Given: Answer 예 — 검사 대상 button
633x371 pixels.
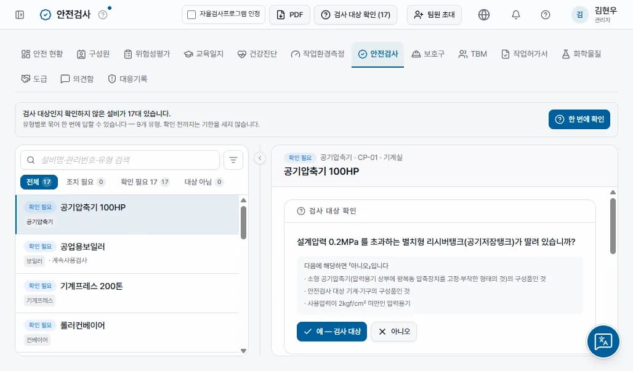Looking at the screenshot, I should [x=331, y=332].
